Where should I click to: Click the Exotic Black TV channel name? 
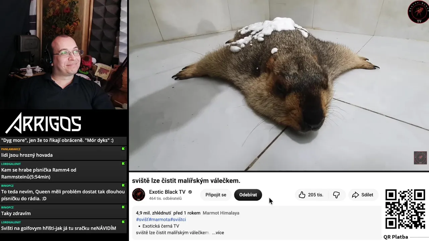click(x=167, y=192)
